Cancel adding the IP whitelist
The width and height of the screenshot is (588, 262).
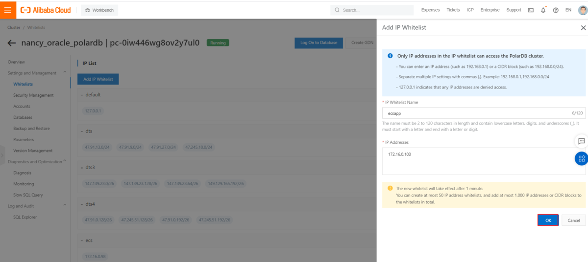tap(573, 220)
